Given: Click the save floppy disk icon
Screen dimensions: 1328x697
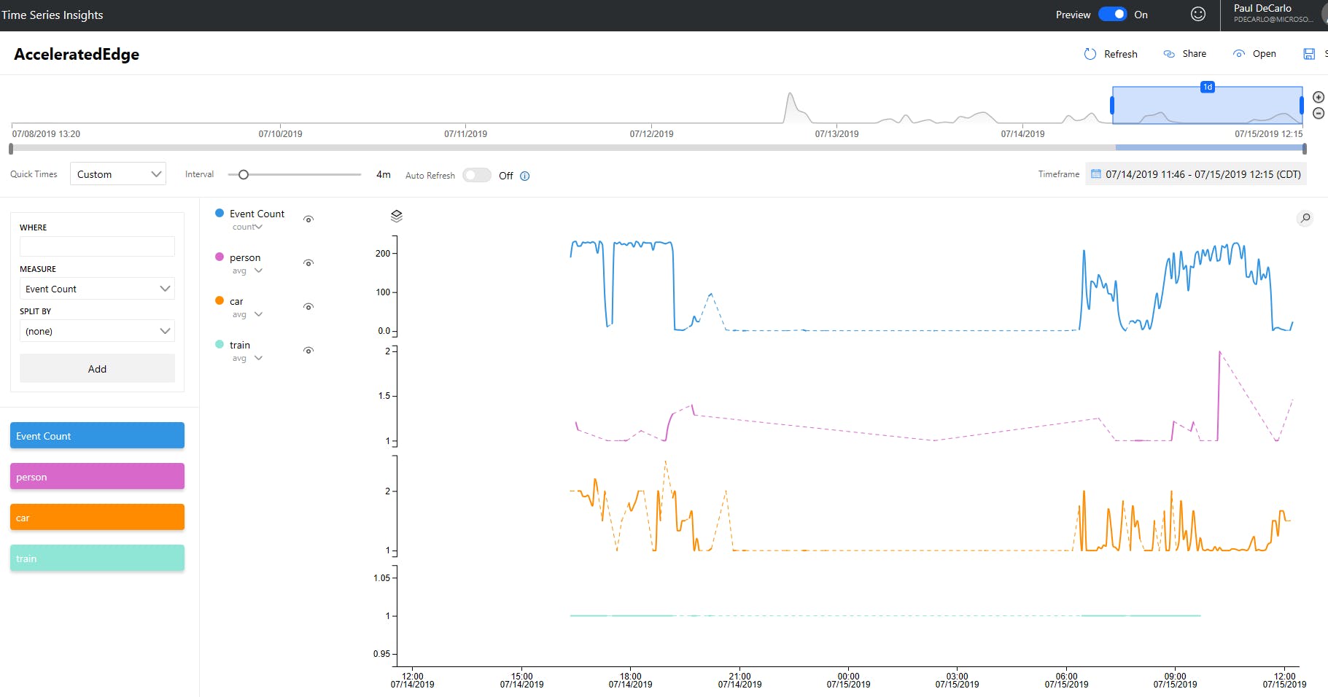Looking at the screenshot, I should pos(1309,54).
